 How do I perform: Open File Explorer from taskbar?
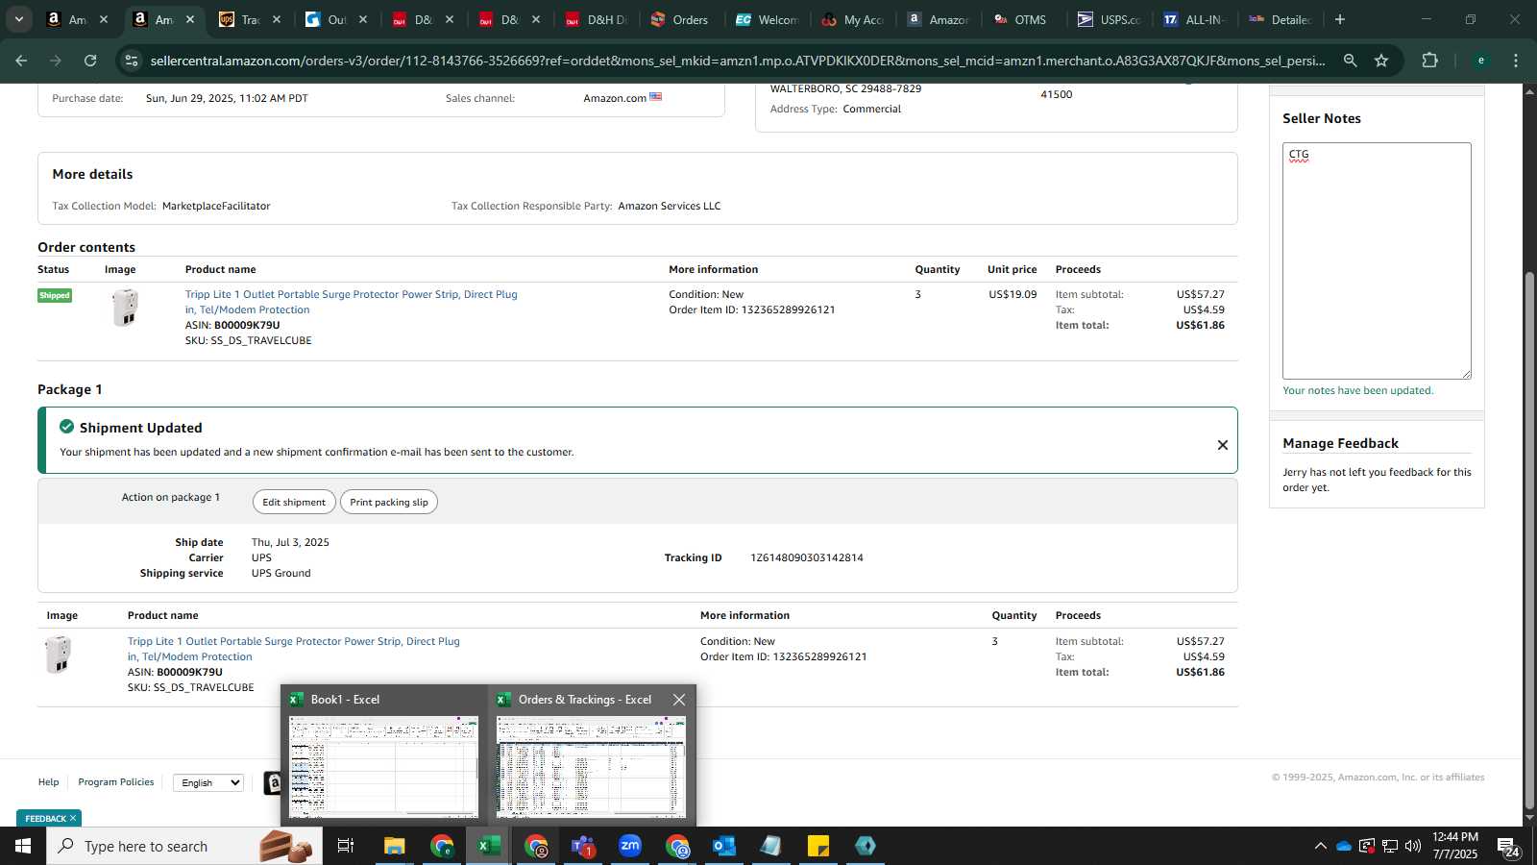pyautogui.click(x=394, y=846)
